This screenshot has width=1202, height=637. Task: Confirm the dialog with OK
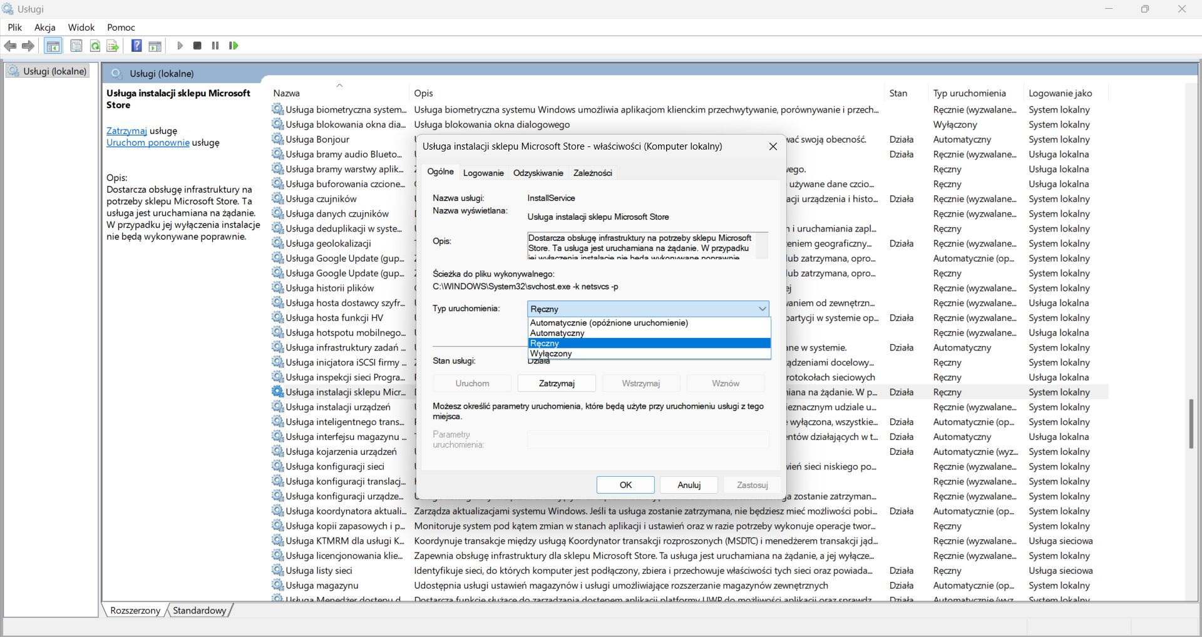pyautogui.click(x=625, y=485)
